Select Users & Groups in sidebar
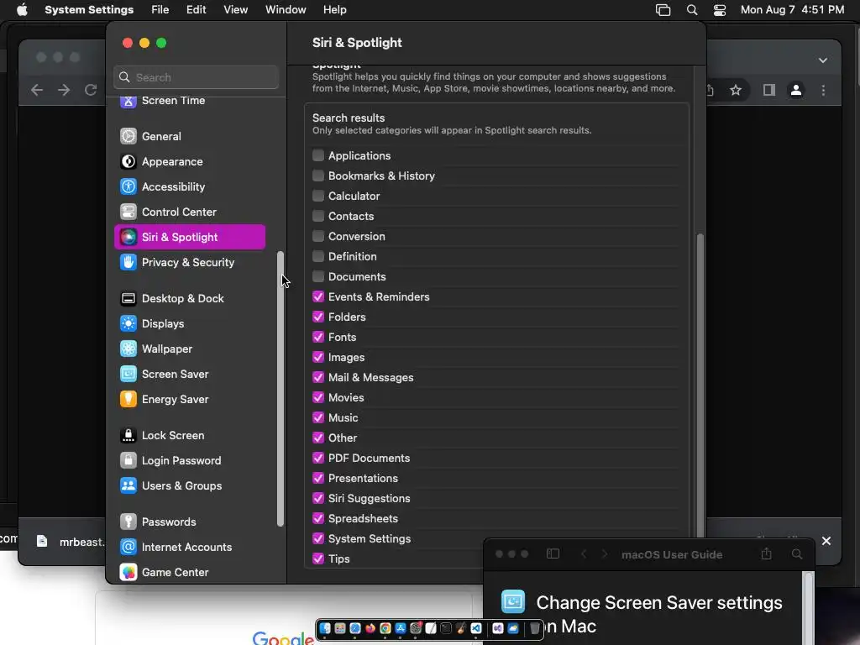 (x=189, y=486)
